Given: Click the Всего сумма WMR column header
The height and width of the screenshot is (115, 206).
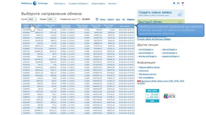Looking at the screenshot, I should click(x=96, y=26).
